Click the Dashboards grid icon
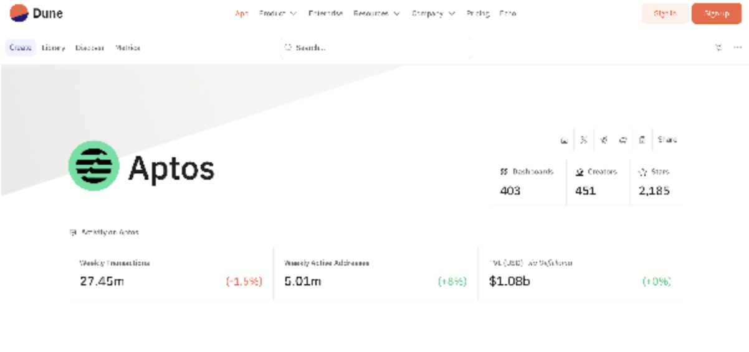This screenshot has width=749, height=352. (x=504, y=172)
